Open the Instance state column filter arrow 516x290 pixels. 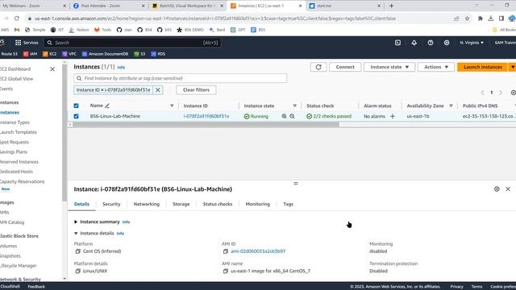[295, 106]
